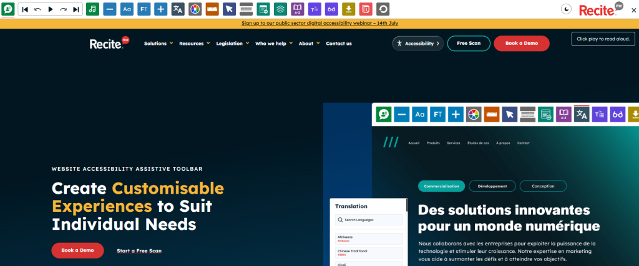
Task: Toggle the dark mode moon icon
Action: click(x=566, y=9)
